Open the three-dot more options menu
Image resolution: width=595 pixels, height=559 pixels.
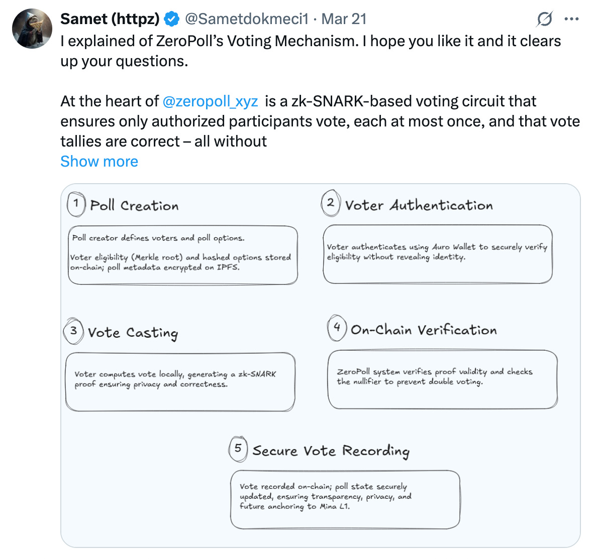pyautogui.click(x=571, y=19)
